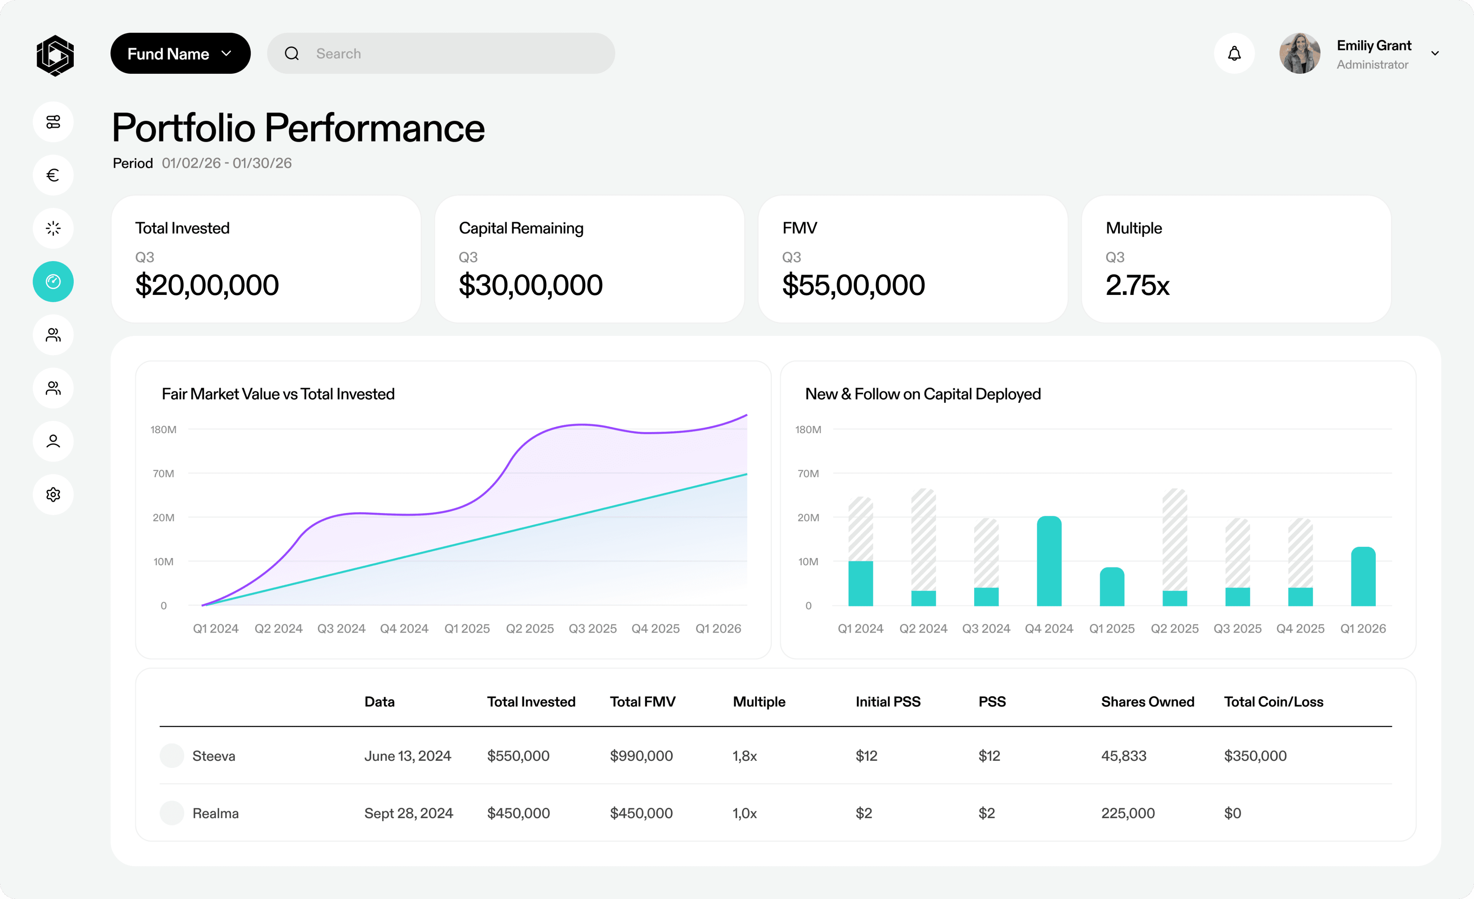Open the period date range selector
1474x899 pixels.
[226, 163]
